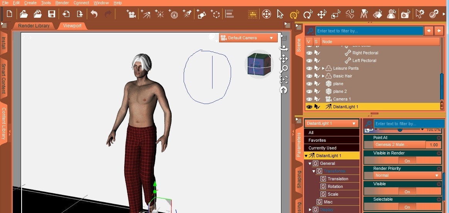Click the Undo arrow icon
The height and width of the screenshot is (213, 449).
94,14
